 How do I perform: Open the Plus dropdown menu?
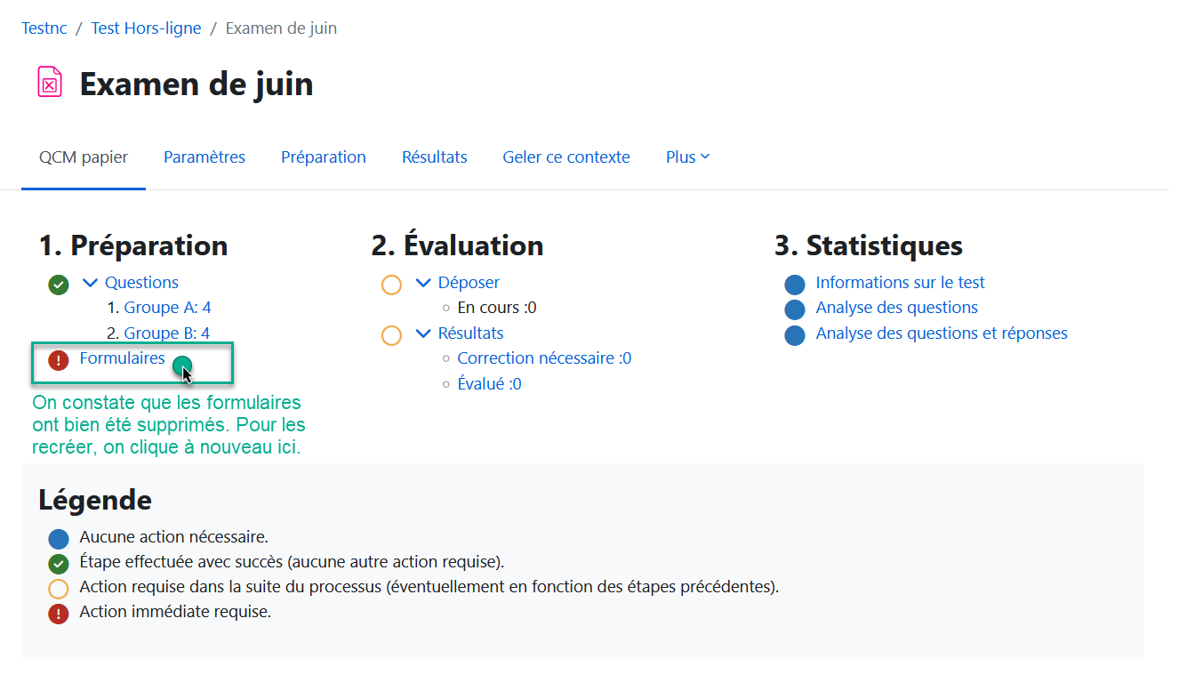(x=687, y=157)
